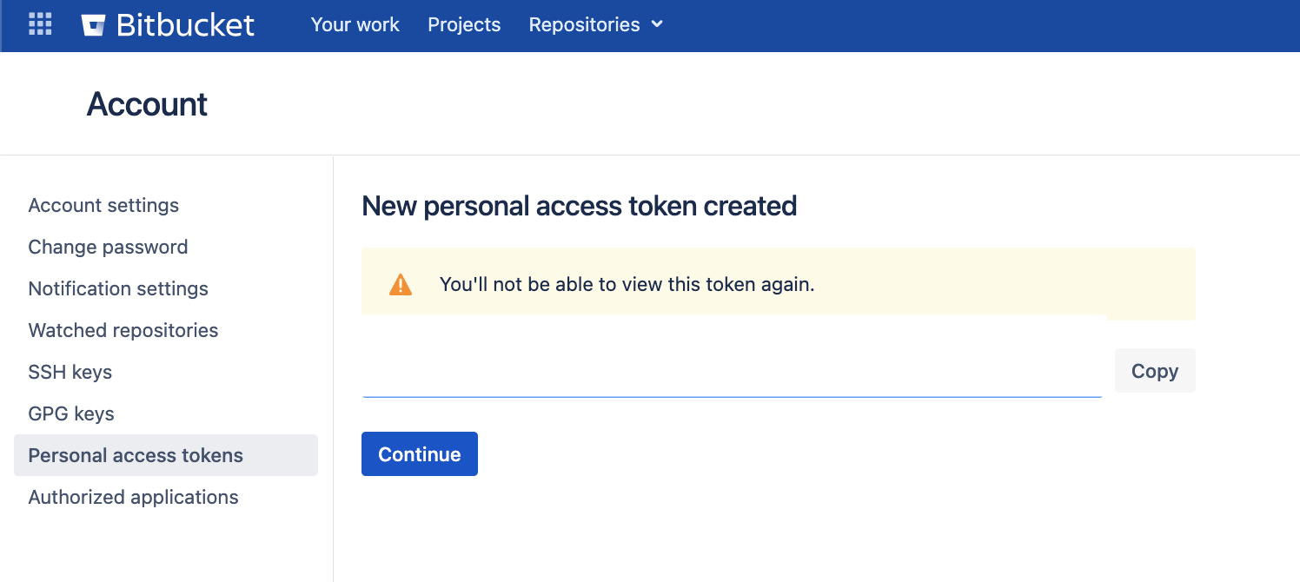Click the token warning message banner

tap(779, 284)
